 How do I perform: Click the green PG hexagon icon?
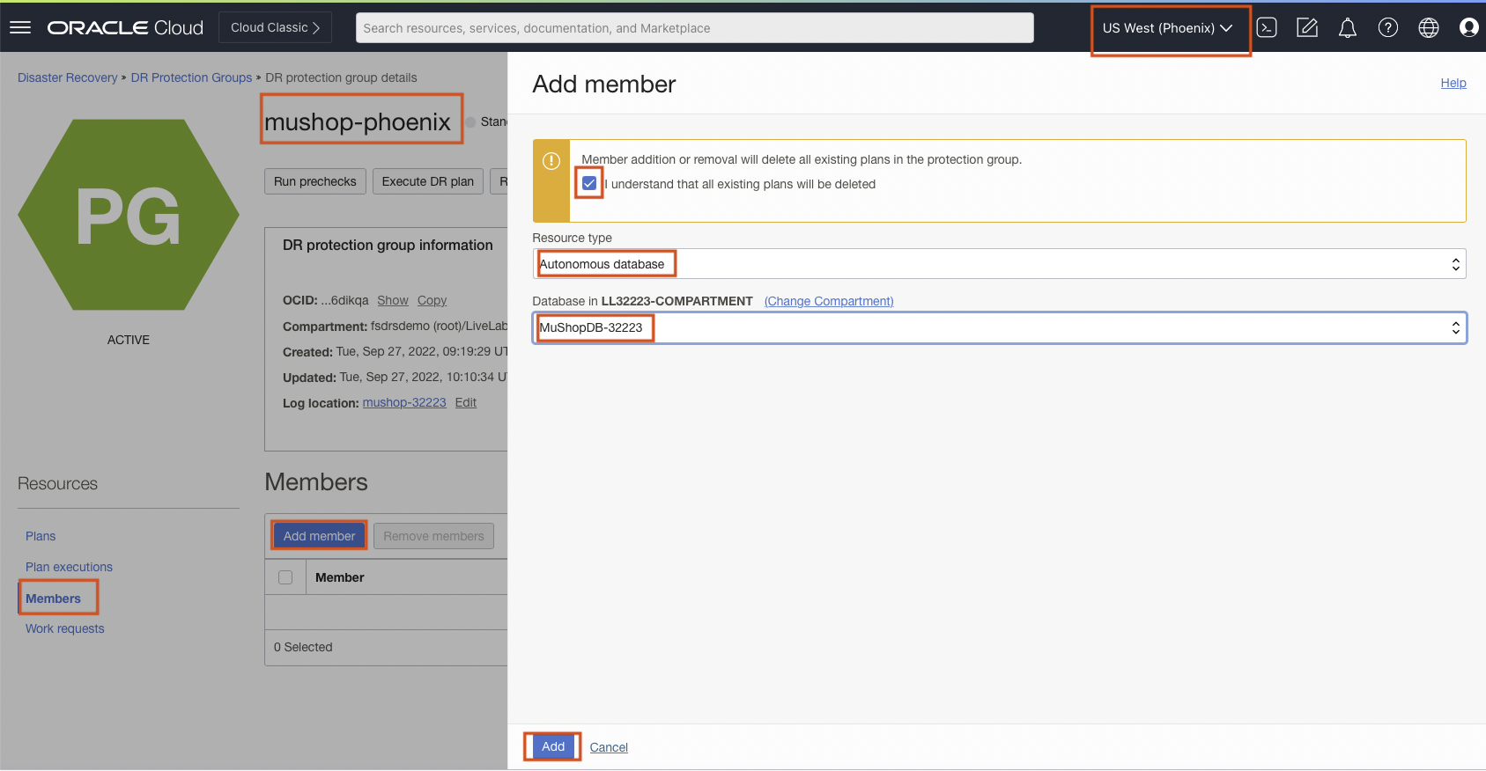(x=129, y=215)
